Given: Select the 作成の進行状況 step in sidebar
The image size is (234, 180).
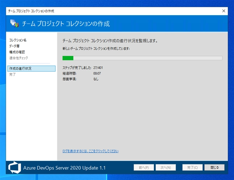Looking at the screenshot, I should point(31,69).
